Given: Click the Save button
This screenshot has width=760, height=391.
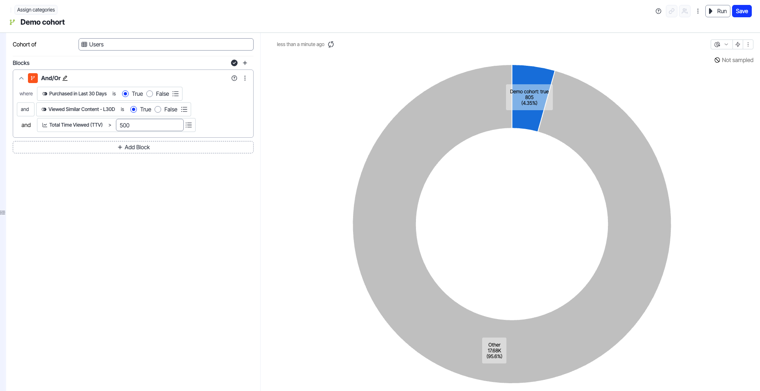Looking at the screenshot, I should click(x=742, y=11).
